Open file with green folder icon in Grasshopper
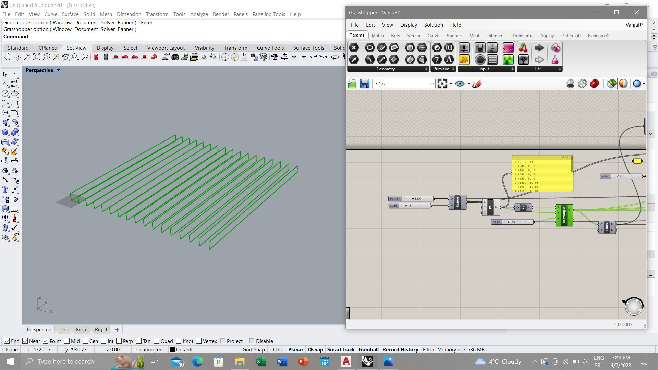This screenshot has width=658, height=370. (352, 84)
